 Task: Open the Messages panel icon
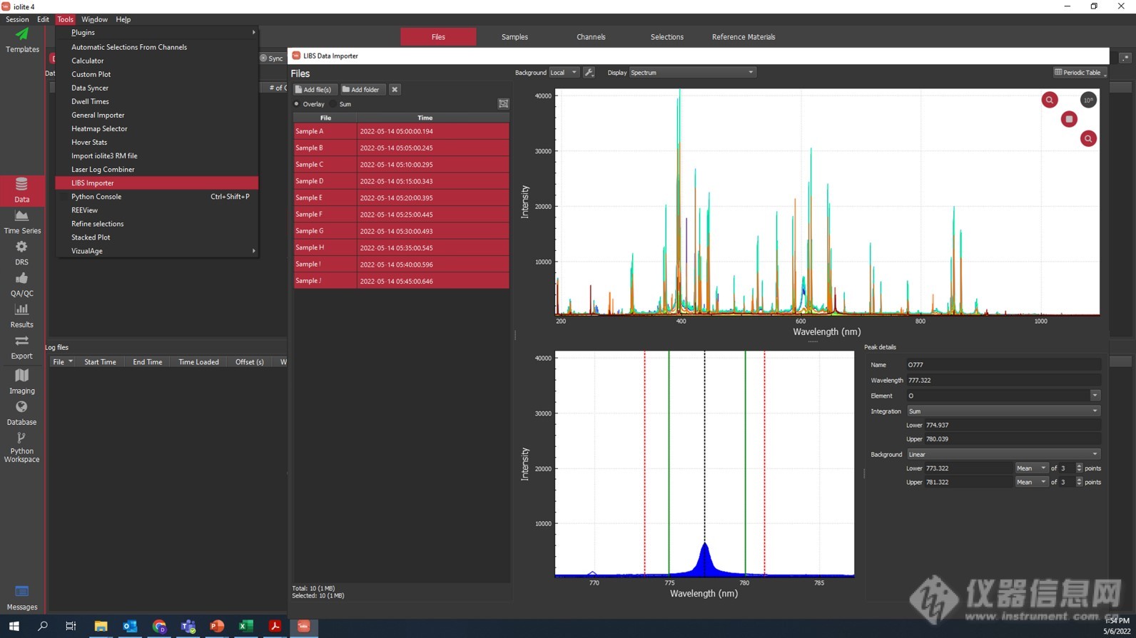(22, 597)
